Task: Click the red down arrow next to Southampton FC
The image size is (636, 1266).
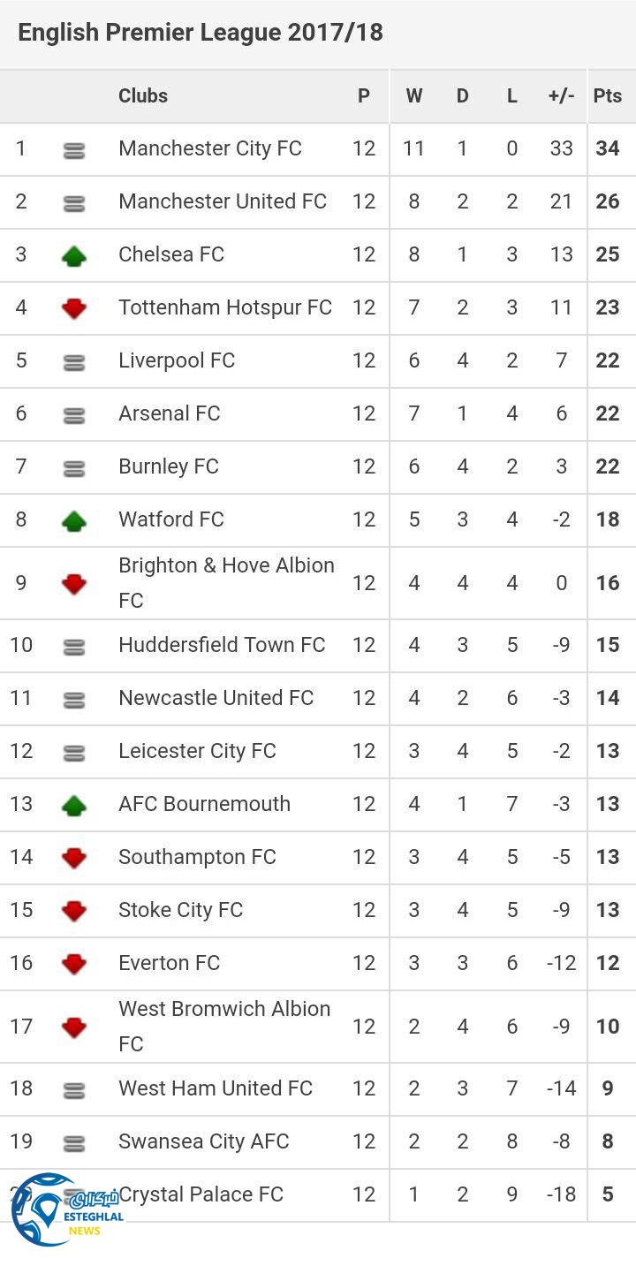Action: pos(74,858)
